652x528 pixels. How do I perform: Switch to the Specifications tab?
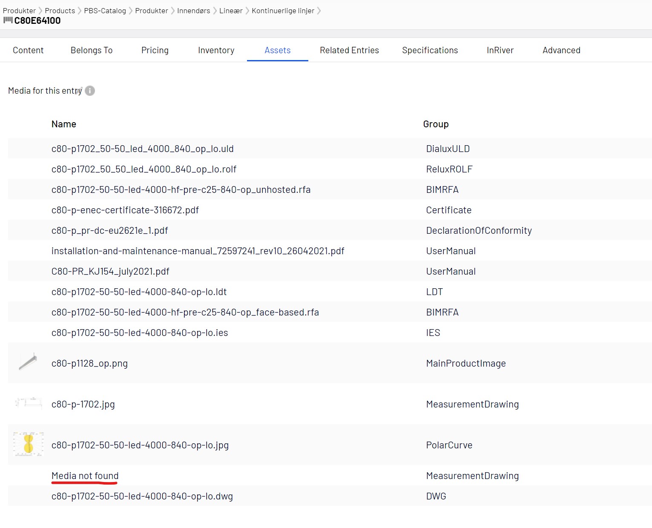(430, 50)
